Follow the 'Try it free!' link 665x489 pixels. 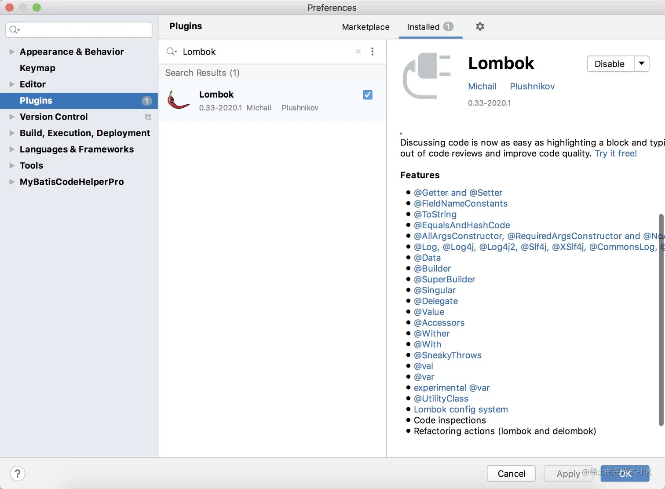click(x=616, y=153)
